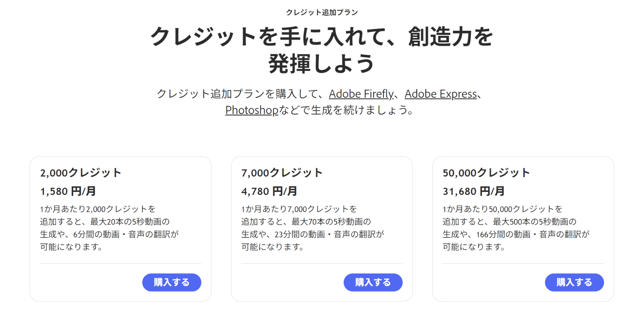639x333 pixels.
Task: Click the small クレジット追加プラン label at top
Action: point(322,12)
